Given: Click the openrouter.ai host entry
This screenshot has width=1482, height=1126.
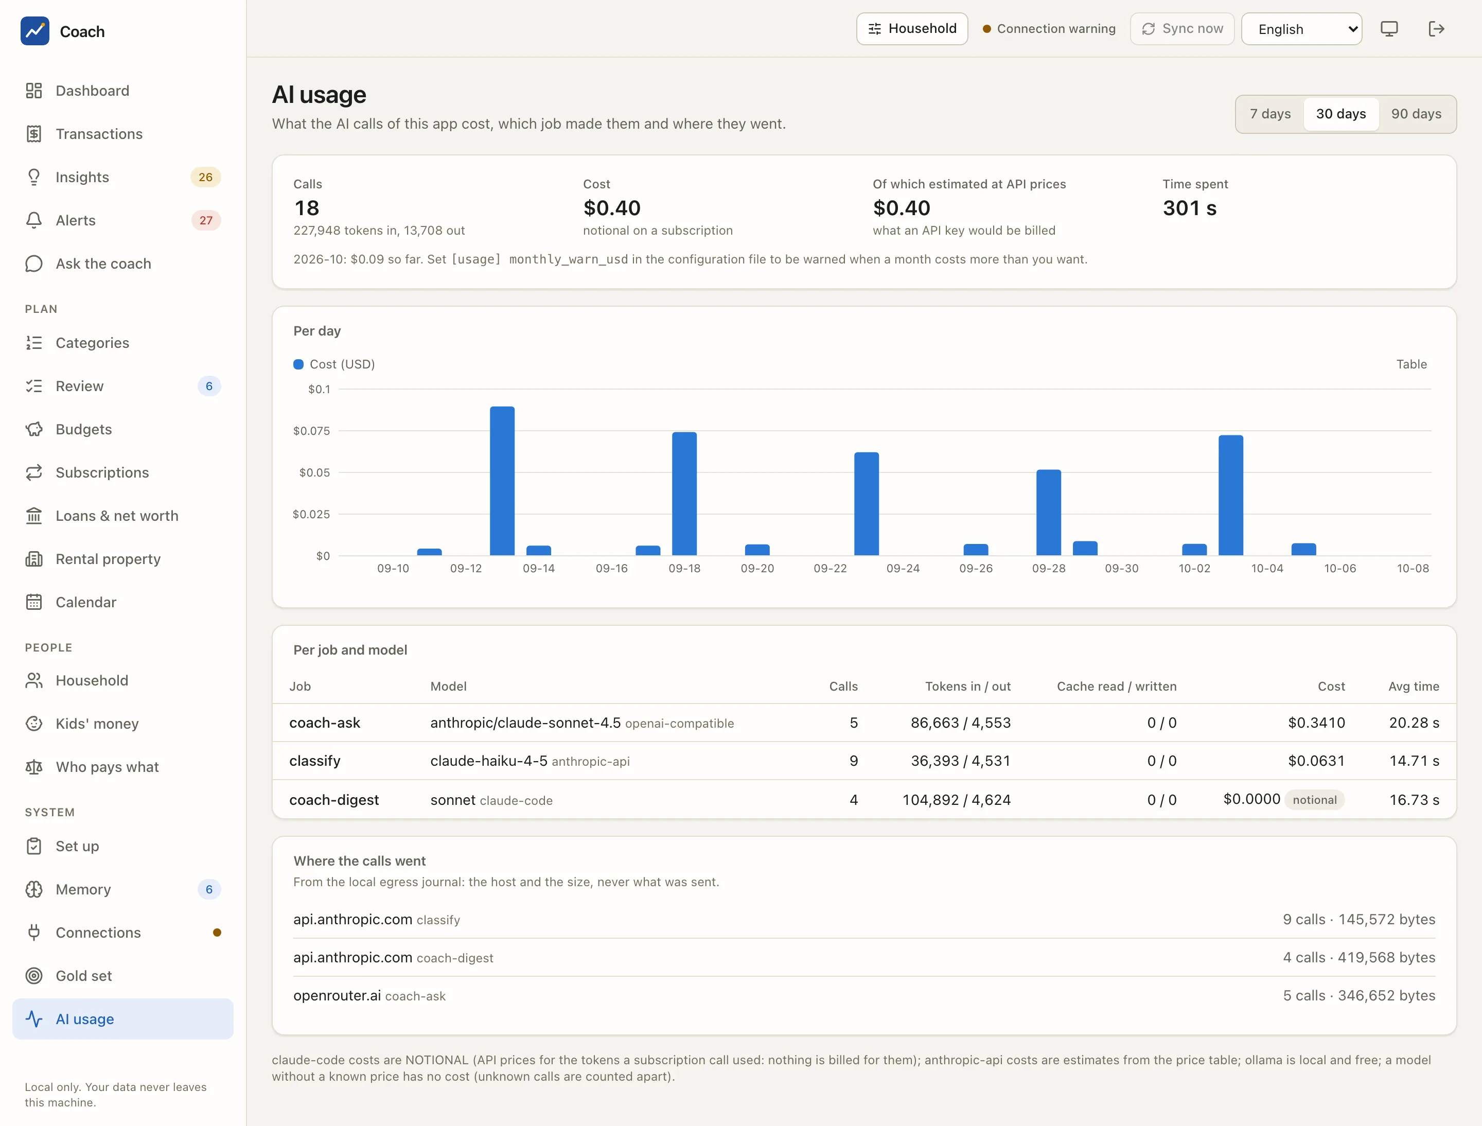Looking at the screenshot, I should (337, 995).
